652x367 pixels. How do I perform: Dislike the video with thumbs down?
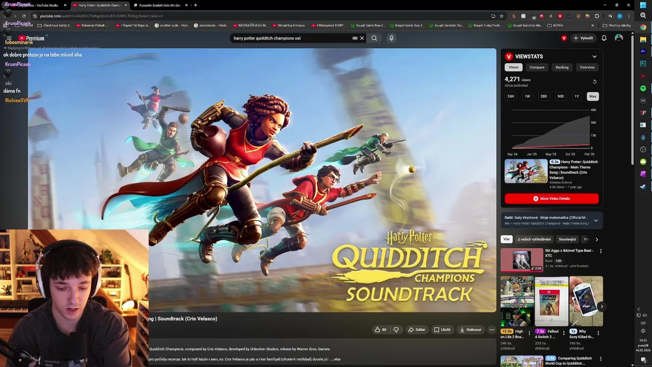coord(396,330)
